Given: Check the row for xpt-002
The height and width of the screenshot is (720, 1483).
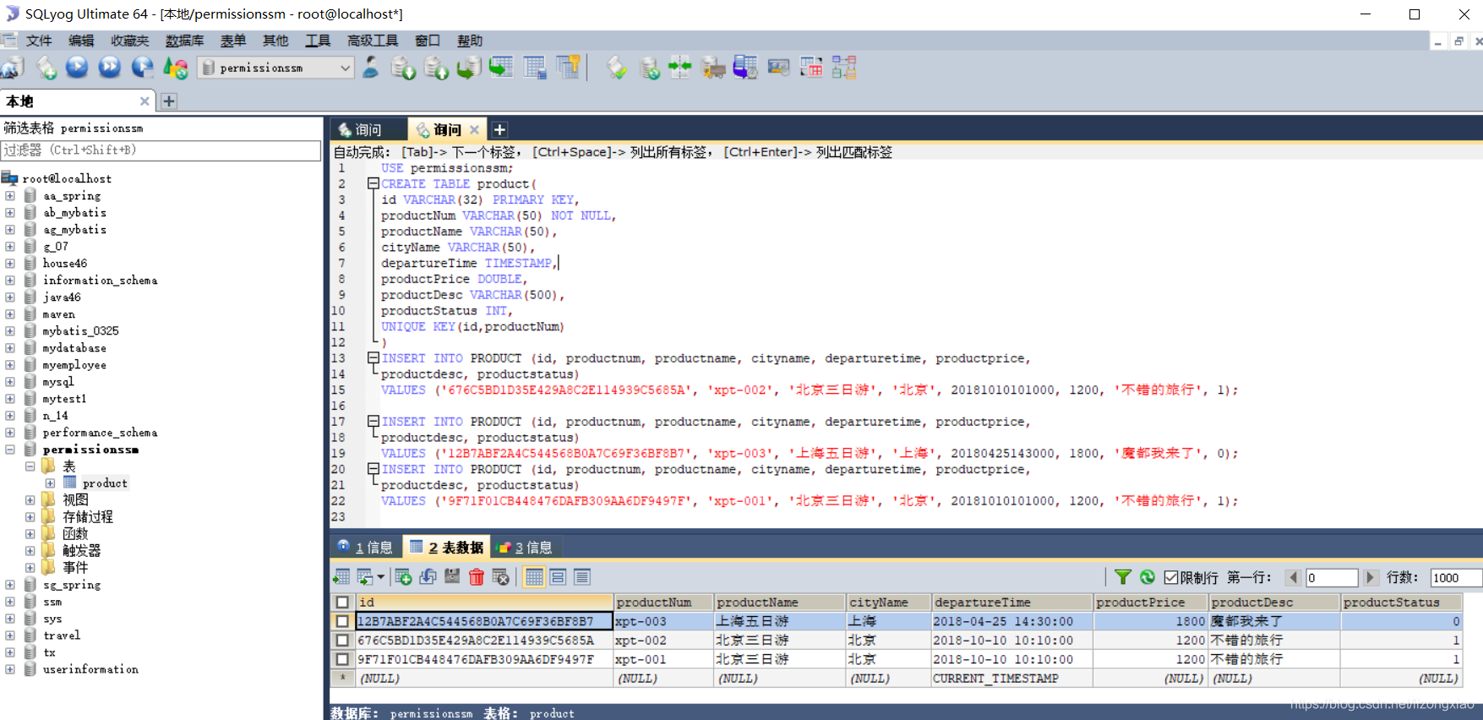Looking at the screenshot, I should [342, 640].
